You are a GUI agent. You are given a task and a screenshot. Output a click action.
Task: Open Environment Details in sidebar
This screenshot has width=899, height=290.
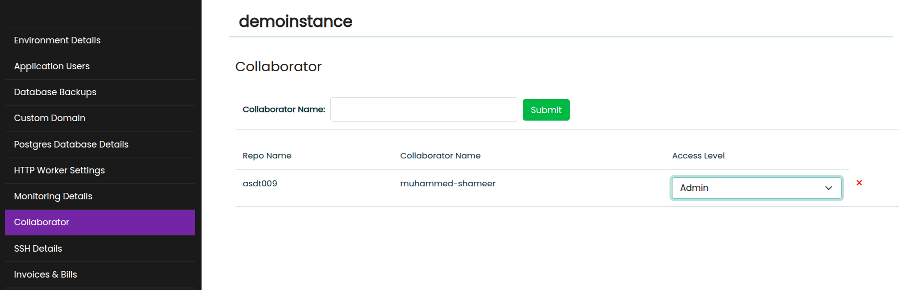[100, 40]
